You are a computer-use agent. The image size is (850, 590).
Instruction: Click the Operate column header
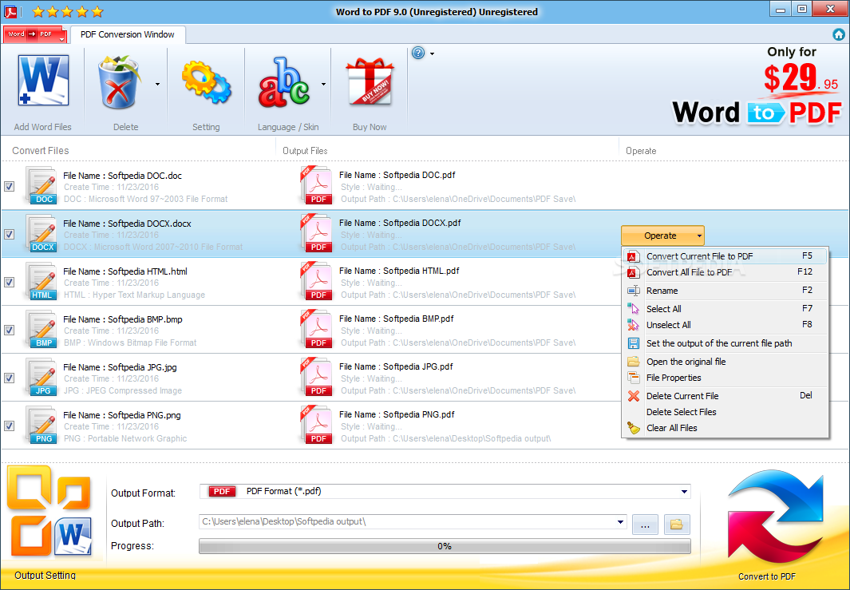pyautogui.click(x=641, y=151)
